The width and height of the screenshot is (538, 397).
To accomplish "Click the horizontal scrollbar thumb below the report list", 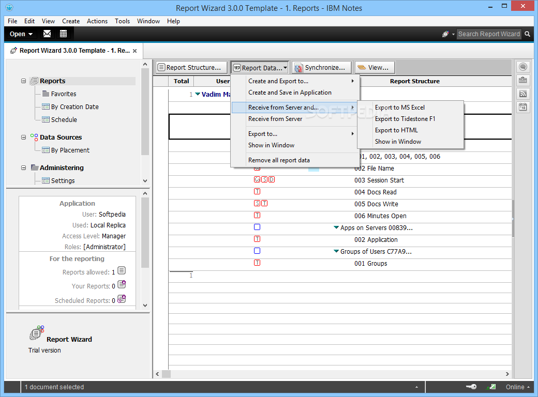I will (167, 374).
